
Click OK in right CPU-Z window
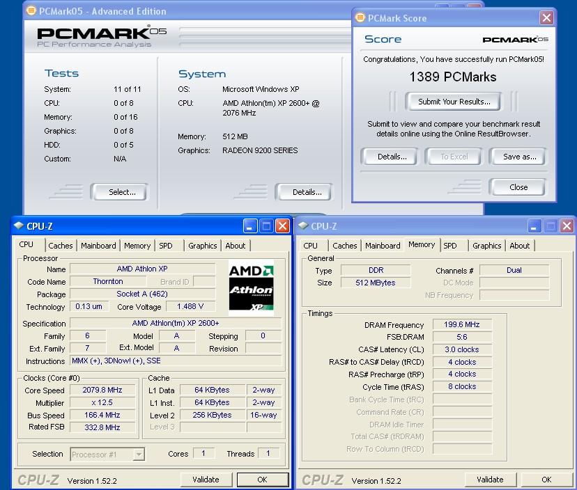point(546,480)
